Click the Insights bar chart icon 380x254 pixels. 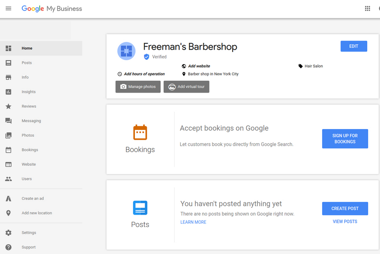click(9, 92)
